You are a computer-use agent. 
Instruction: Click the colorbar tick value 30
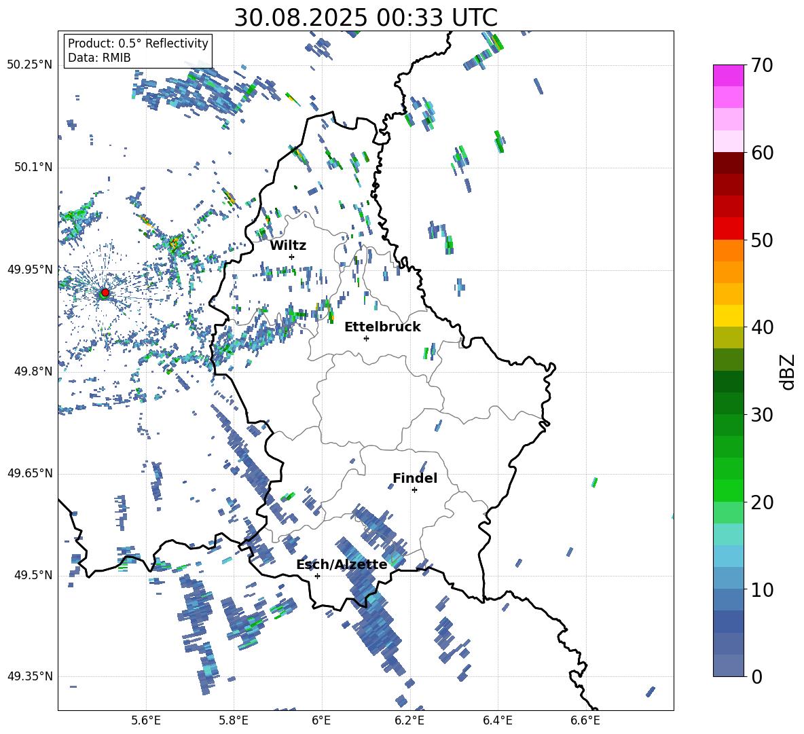click(x=762, y=415)
